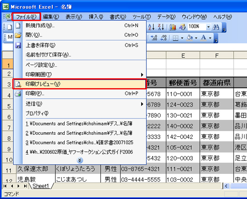
Task: Open ページ設定(U) dialog entry
Action: pos(80,65)
